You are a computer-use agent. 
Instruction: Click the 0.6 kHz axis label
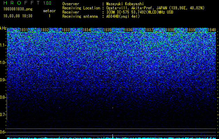point(2,132)
